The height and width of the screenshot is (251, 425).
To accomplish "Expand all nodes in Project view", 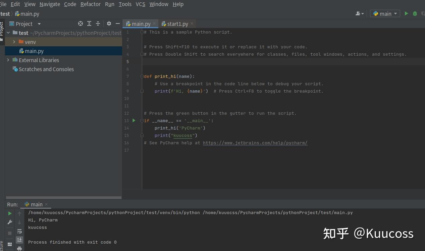I will tap(89, 24).
